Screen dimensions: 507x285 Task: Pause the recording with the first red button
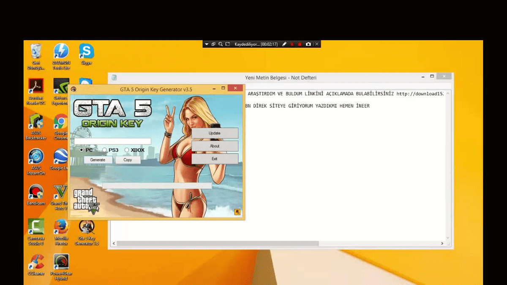(x=292, y=44)
